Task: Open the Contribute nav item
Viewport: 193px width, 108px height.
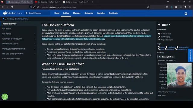Action: coord(113,13)
